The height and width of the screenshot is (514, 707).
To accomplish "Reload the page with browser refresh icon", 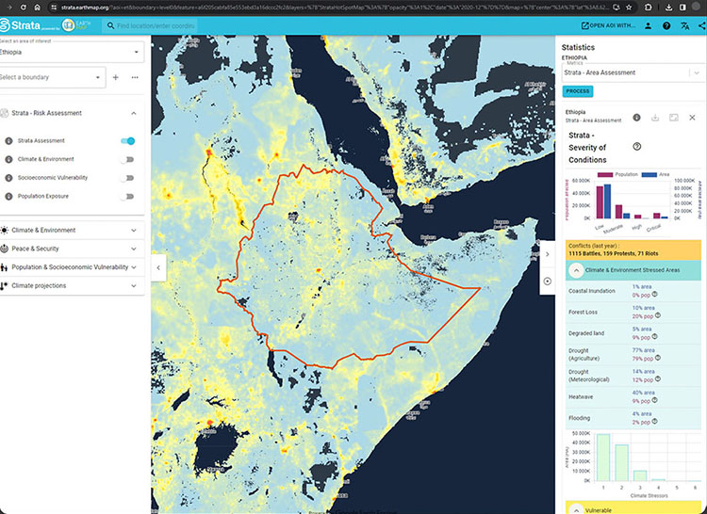I will (23, 8).
